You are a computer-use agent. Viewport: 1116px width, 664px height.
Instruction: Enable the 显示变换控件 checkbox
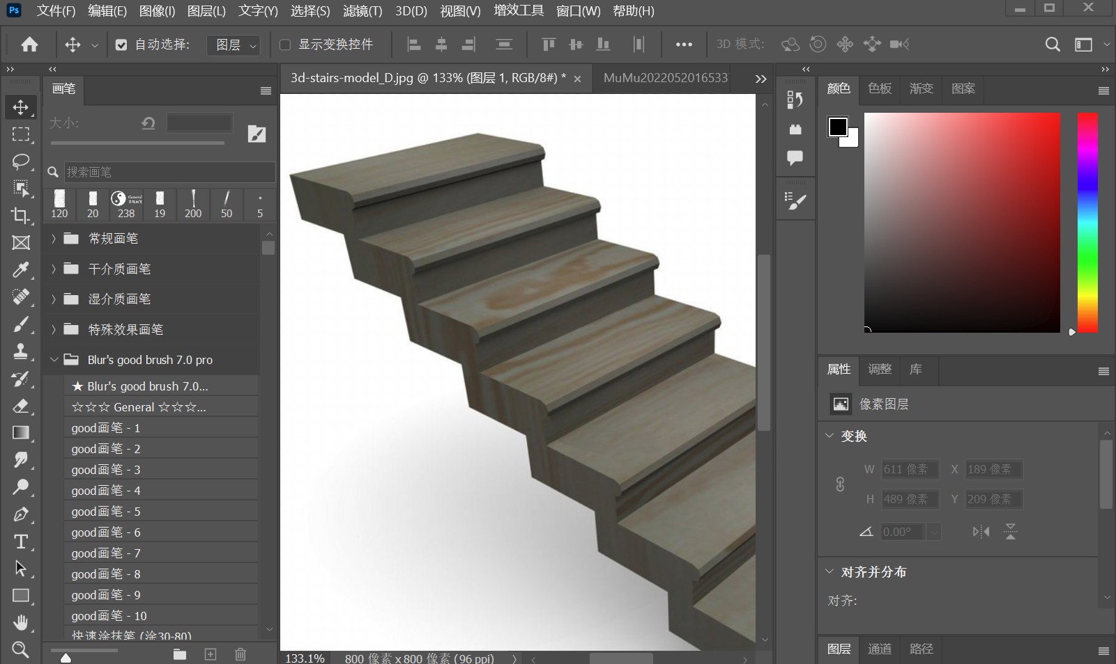285,45
